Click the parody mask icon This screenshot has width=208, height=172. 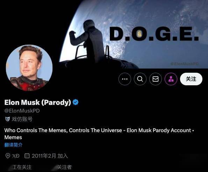pos(7,119)
